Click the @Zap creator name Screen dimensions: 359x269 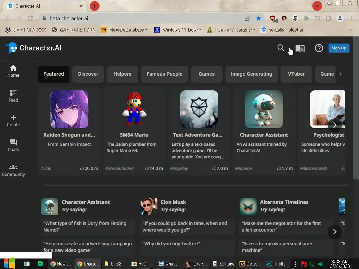click(46, 168)
